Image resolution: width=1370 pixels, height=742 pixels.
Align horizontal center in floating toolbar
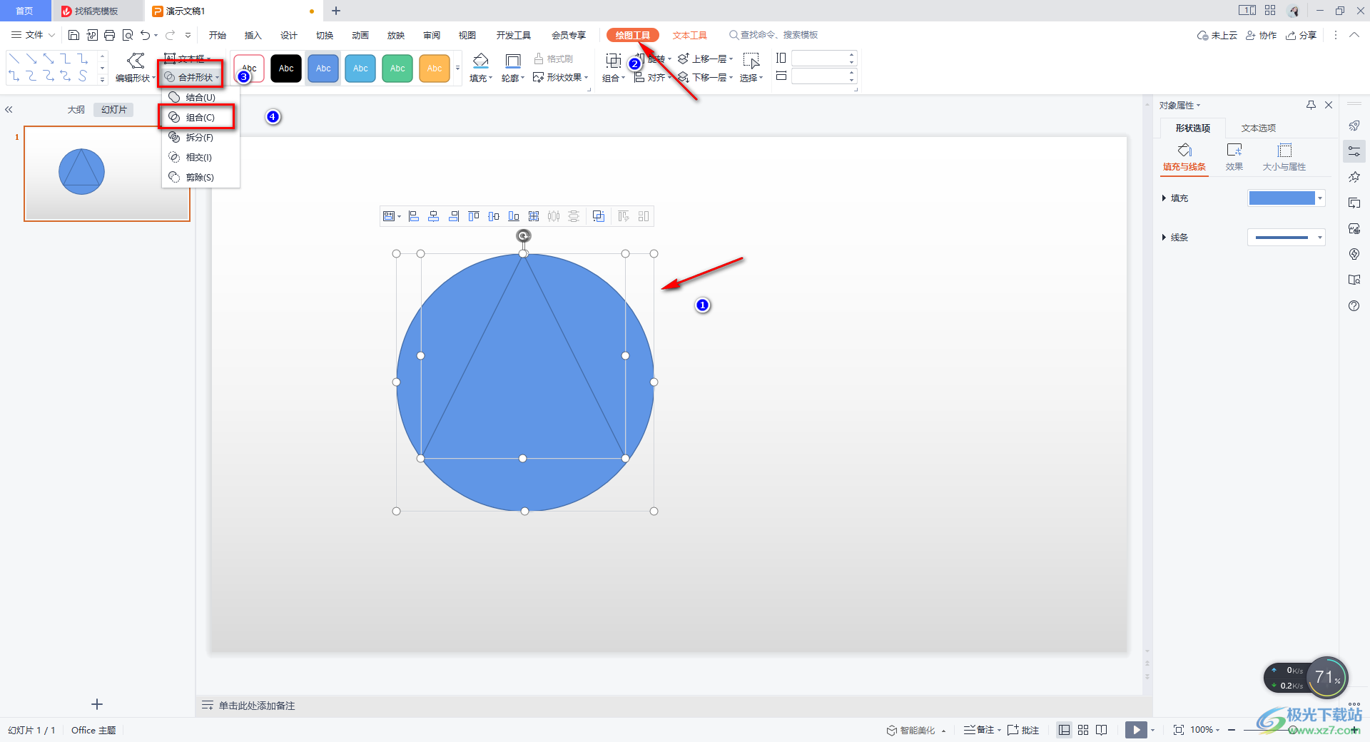434,216
